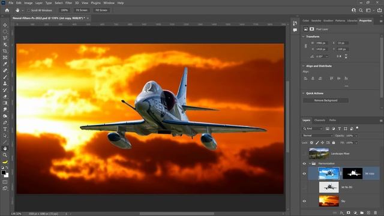Select the Clone Stamp tool

5,83
